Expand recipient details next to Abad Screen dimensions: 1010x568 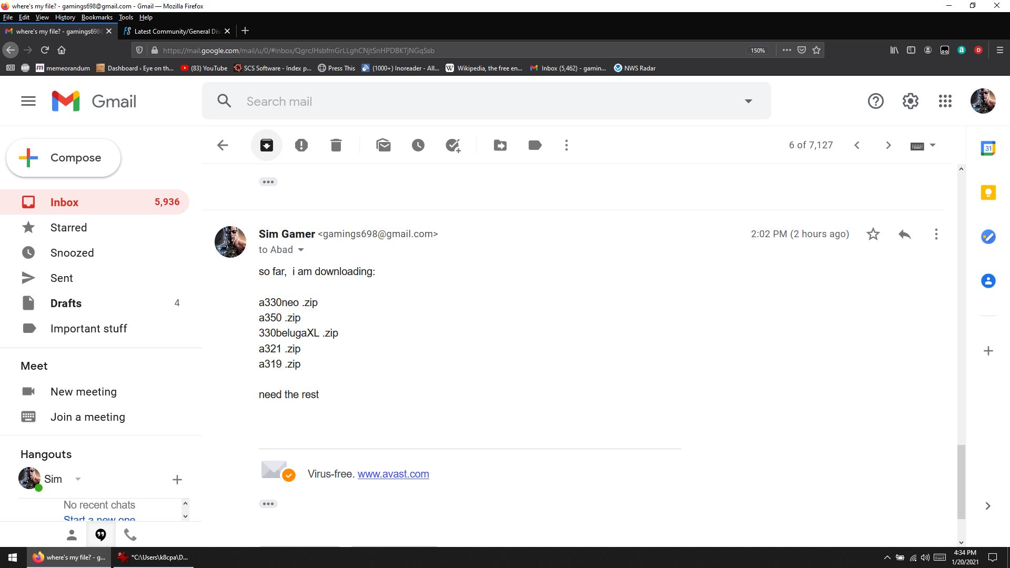pyautogui.click(x=301, y=250)
